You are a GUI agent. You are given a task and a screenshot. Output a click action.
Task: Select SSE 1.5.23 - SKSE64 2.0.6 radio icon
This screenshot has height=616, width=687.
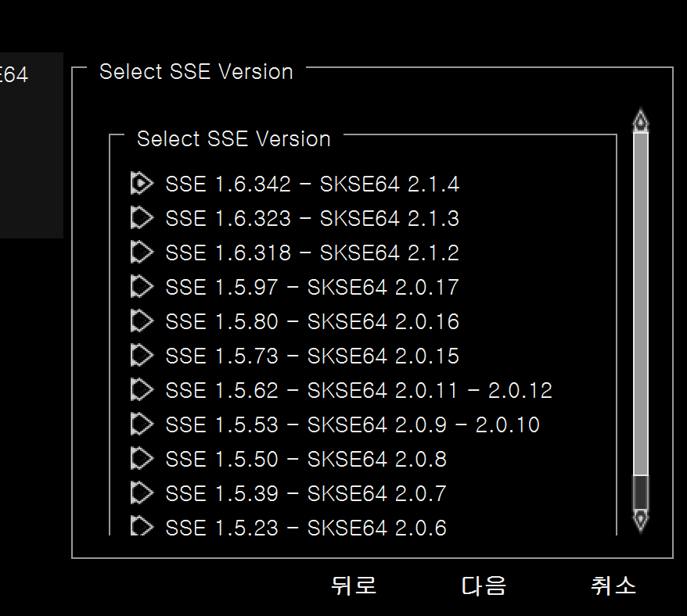click(141, 526)
